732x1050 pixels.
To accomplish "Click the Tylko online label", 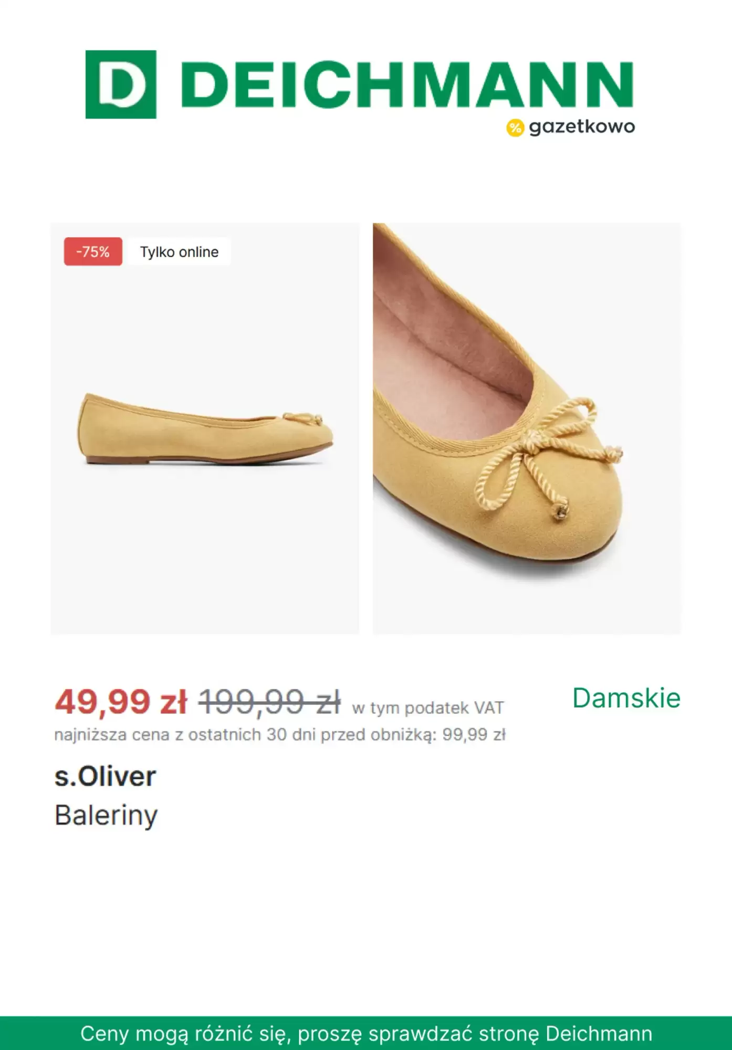I will 179,252.
